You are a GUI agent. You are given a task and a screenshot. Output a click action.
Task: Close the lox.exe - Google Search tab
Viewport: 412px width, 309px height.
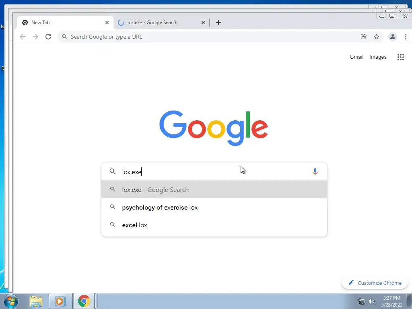tap(203, 23)
